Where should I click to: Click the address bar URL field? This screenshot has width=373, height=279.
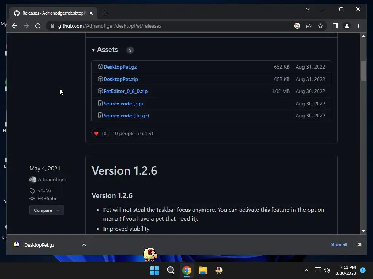166,26
